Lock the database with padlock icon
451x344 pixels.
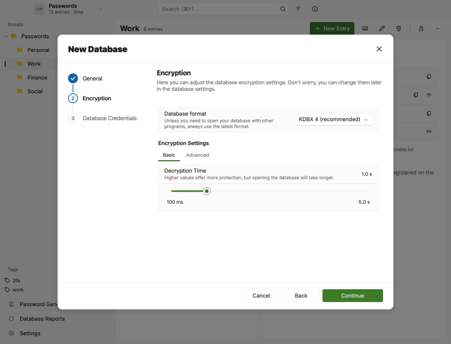tap(421, 28)
